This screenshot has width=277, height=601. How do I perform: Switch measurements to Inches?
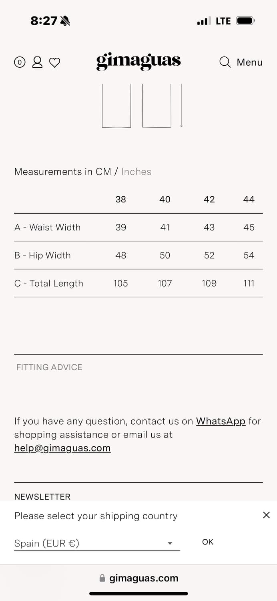(x=136, y=172)
